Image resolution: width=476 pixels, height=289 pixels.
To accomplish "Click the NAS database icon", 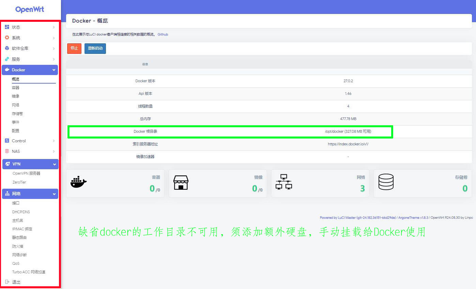I will (x=7, y=151).
